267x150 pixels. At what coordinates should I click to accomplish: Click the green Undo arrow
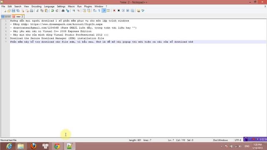click(53, 11)
